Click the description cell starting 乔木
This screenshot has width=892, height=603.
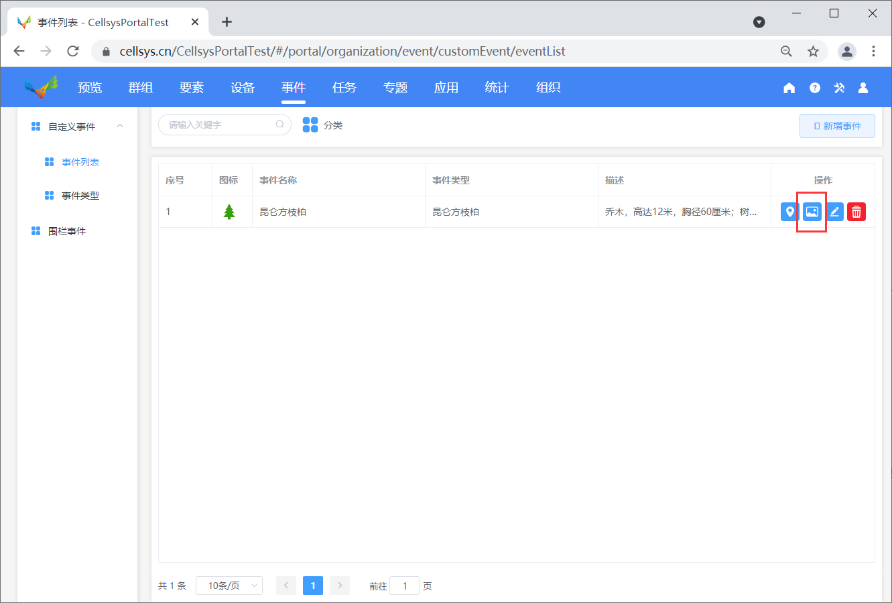[681, 212]
